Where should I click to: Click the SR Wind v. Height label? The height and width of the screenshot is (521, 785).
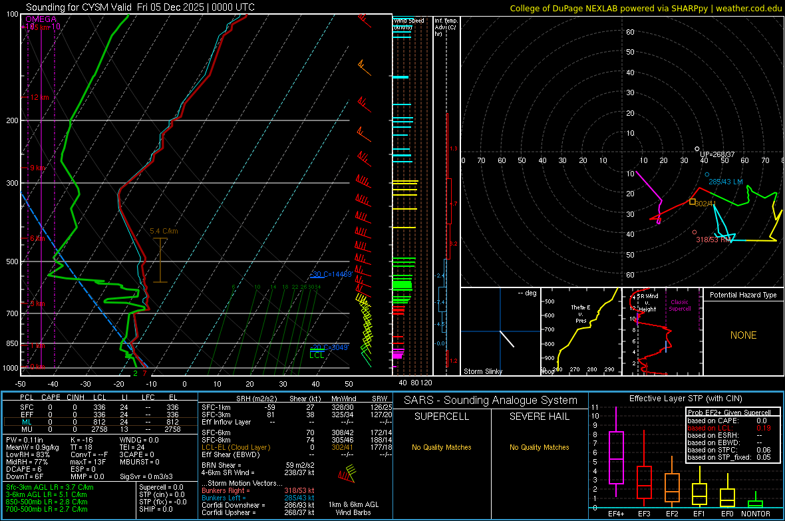pyautogui.click(x=647, y=303)
